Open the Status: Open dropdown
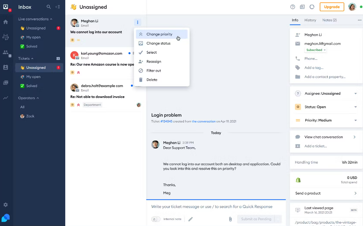This screenshot has width=363, height=226. click(x=326, y=107)
